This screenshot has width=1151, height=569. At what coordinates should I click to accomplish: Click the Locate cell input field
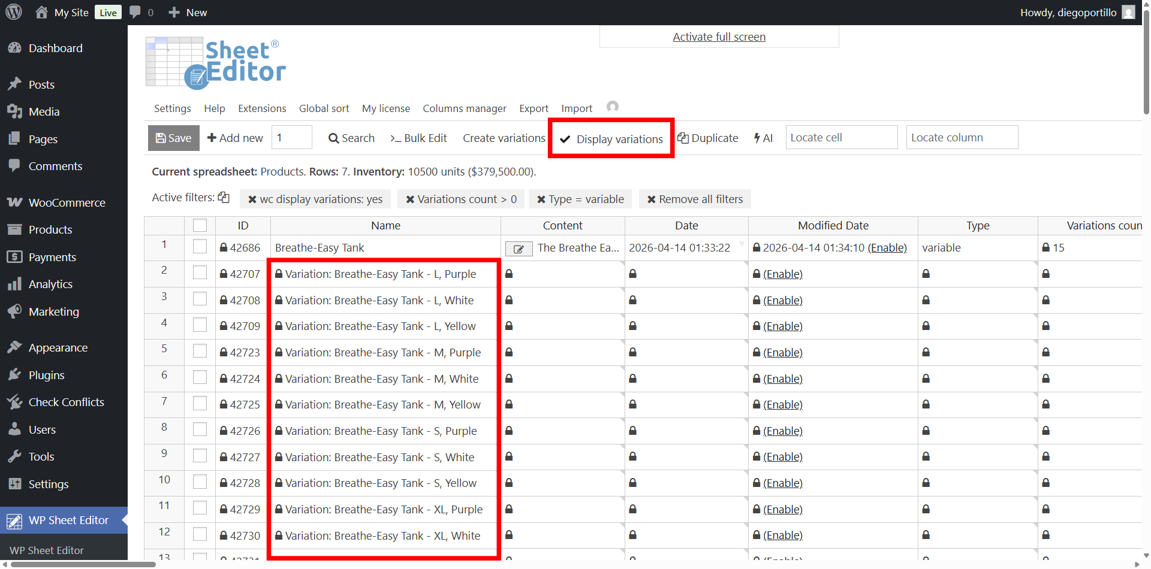click(x=841, y=138)
